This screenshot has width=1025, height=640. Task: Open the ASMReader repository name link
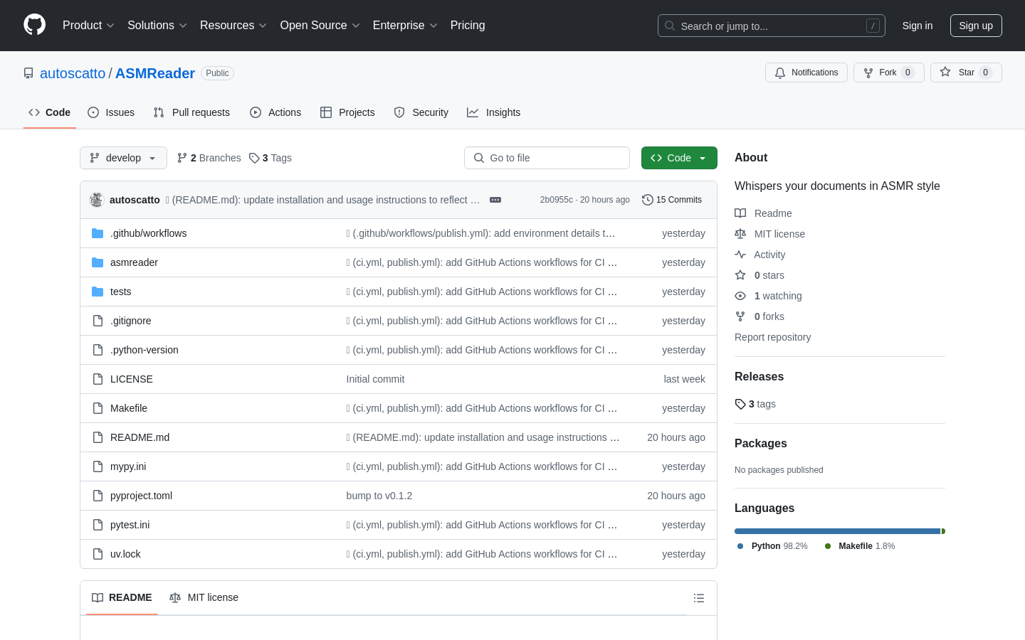coord(155,73)
